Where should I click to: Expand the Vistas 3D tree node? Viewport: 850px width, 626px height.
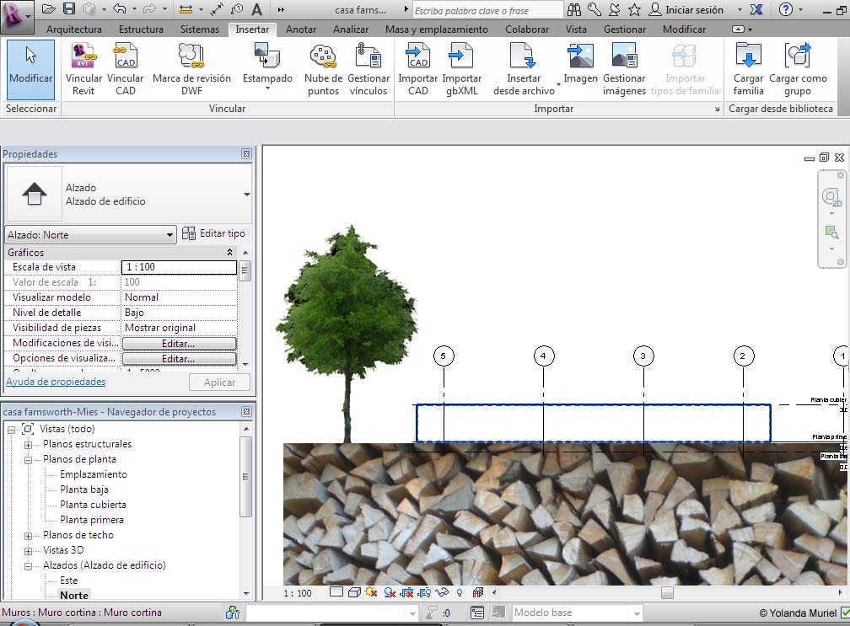[28, 550]
